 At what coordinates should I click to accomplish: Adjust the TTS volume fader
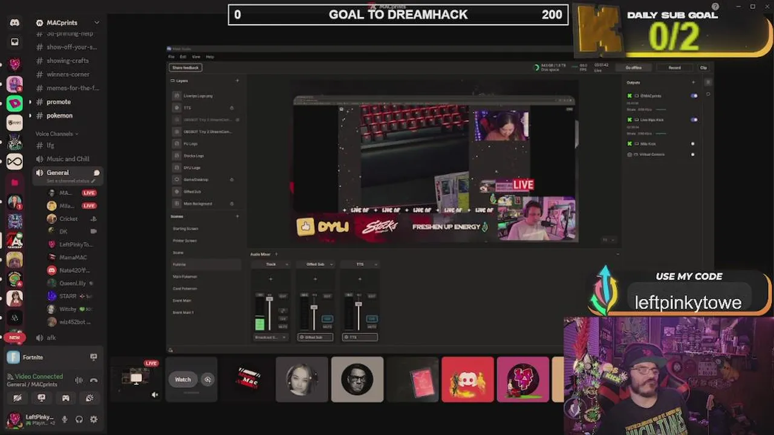358,304
